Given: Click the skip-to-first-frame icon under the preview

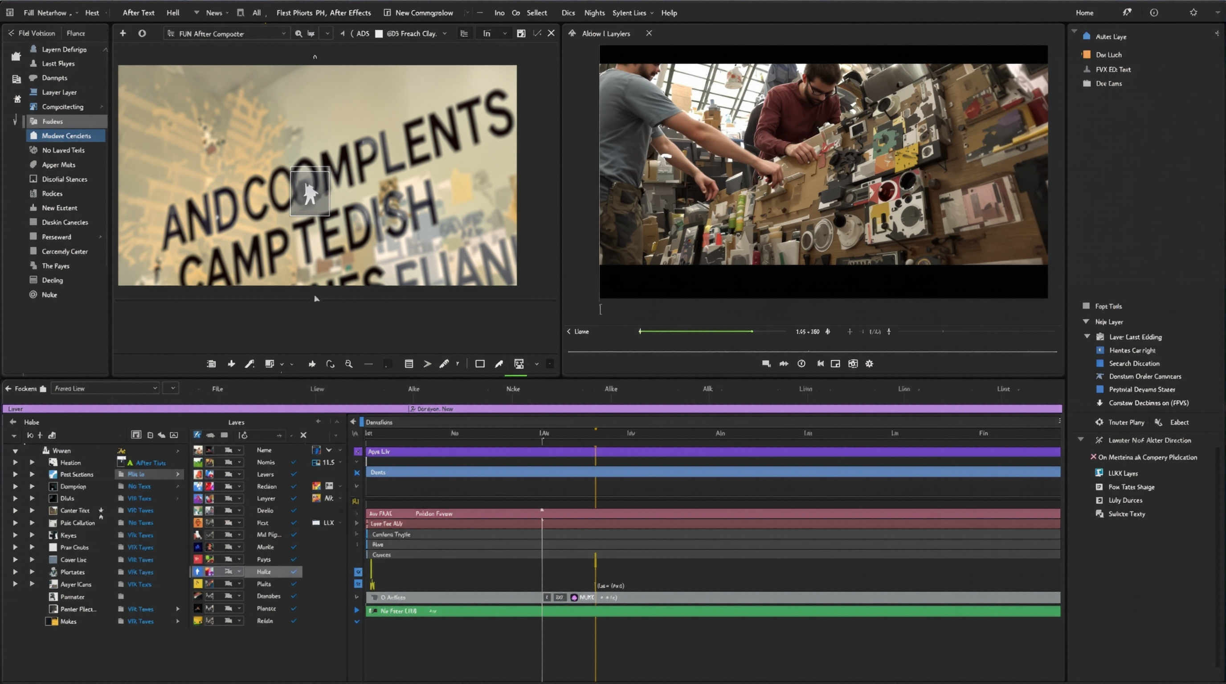Looking at the screenshot, I should (x=821, y=363).
